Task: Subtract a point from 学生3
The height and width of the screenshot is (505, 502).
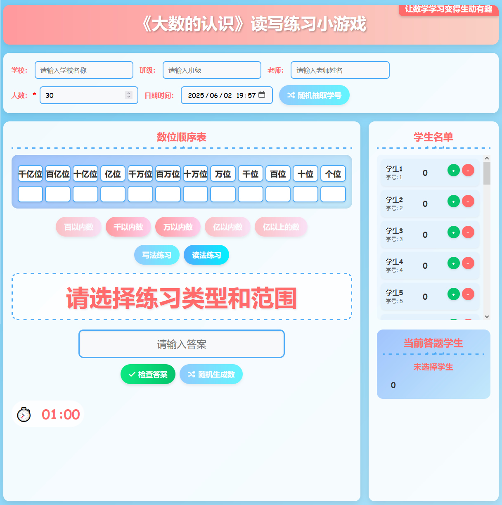Action: pyautogui.click(x=468, y=232)
